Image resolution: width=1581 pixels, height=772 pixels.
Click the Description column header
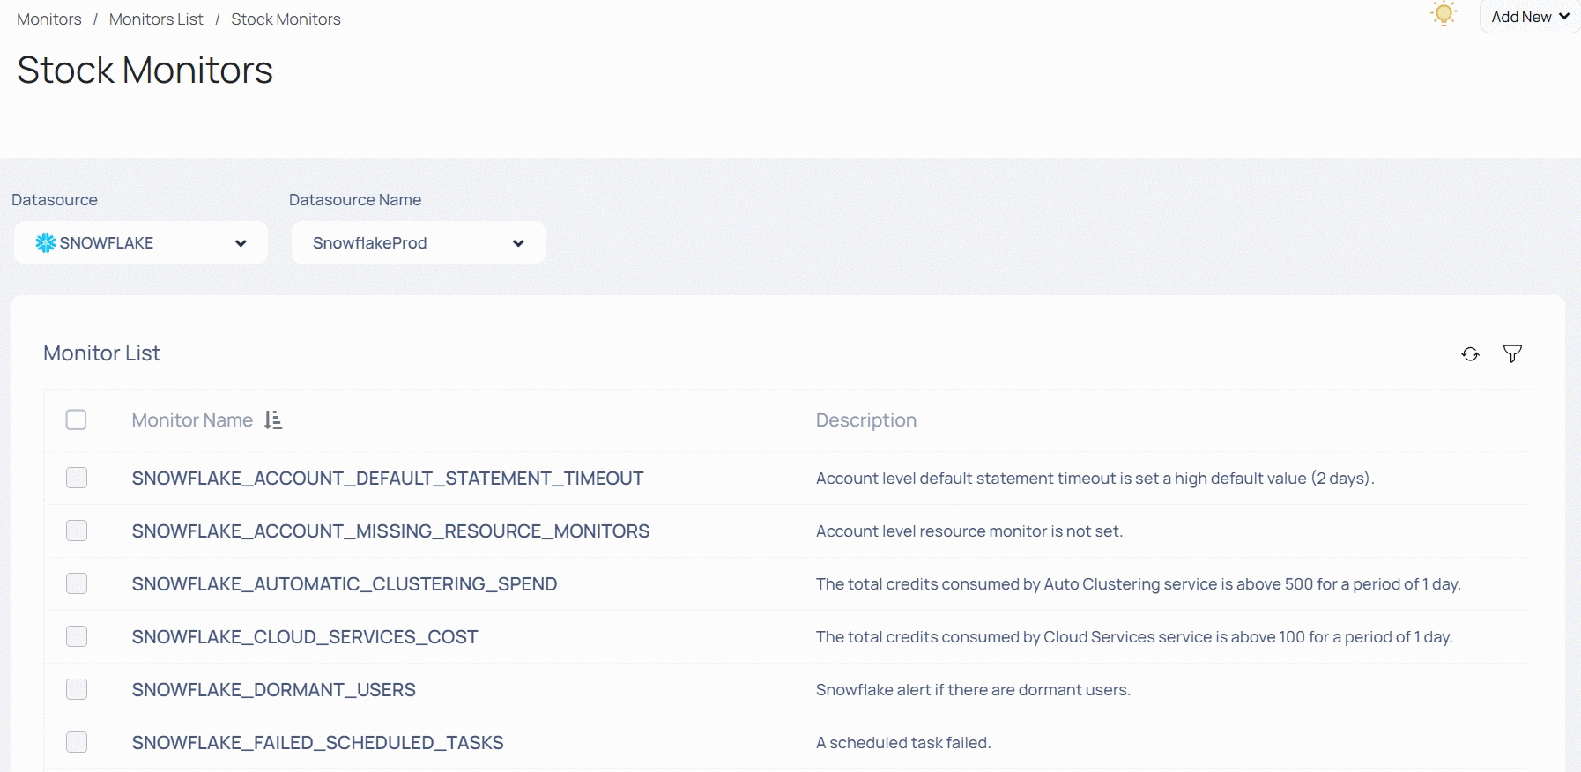coord(866,420)
